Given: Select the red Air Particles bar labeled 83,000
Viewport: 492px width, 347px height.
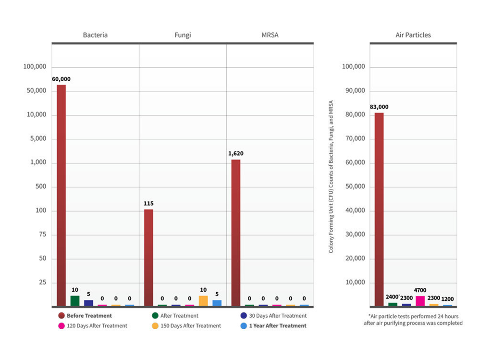Looking at the screenshot, I should coord(379,209).
